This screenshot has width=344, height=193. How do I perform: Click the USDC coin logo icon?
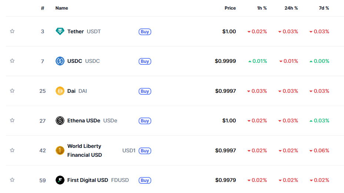point(60,61)
